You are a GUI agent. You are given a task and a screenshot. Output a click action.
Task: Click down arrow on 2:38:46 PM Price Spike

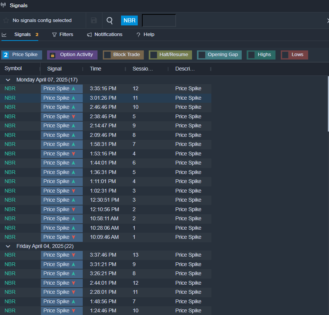(x=74, y=116)
